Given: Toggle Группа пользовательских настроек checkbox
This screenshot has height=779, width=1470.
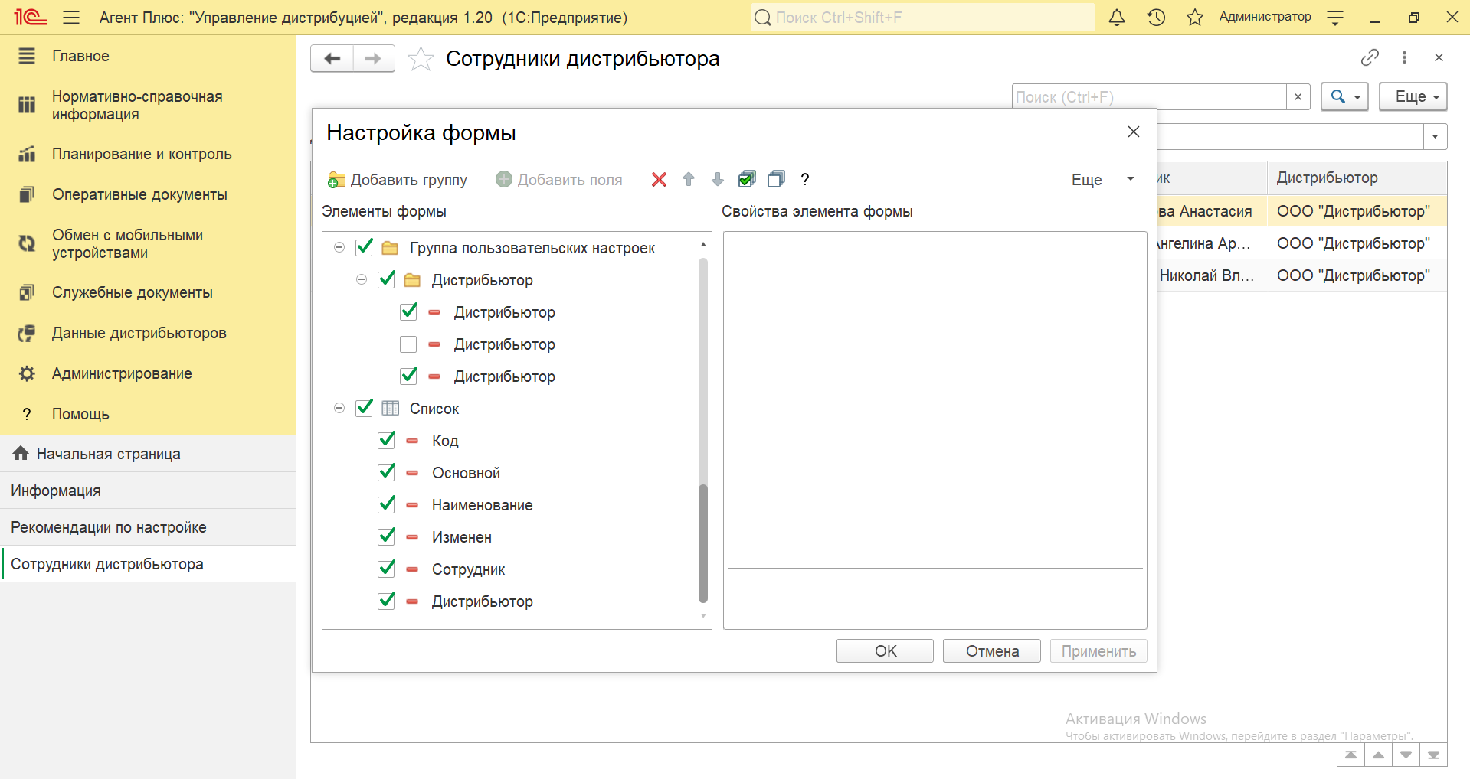Looking at the screenshot, I should tap(365, 247).
